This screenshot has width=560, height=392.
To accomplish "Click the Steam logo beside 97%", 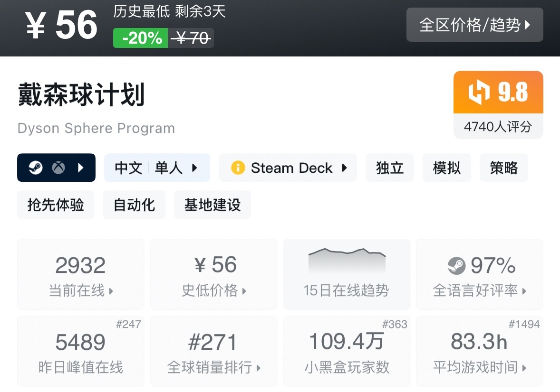I will pos(456,266).
